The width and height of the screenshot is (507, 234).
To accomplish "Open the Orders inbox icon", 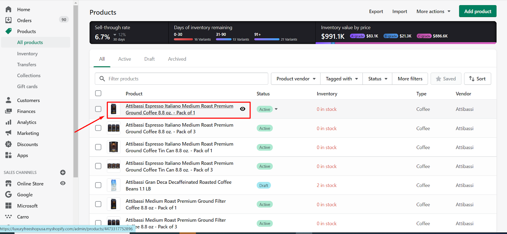I will pyautogui.click(x=9, y=20).
